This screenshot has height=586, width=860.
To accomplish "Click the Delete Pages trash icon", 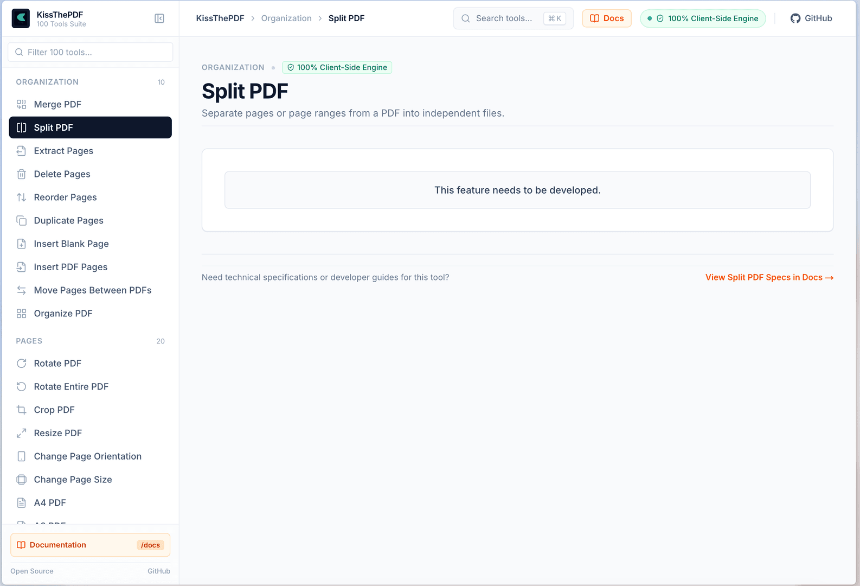I will [21, 174].
